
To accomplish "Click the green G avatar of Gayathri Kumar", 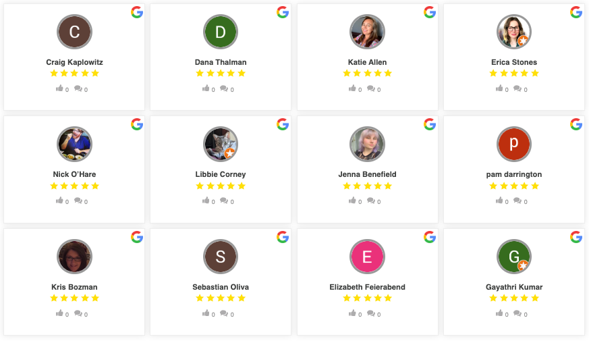I will [513, 257].
